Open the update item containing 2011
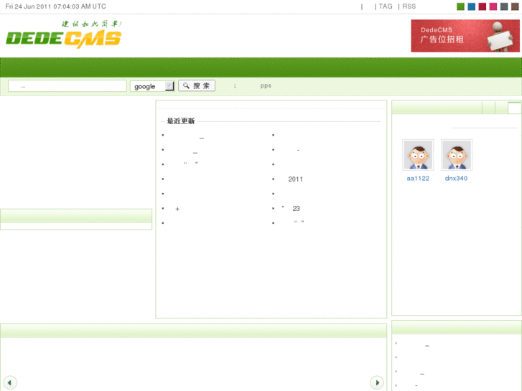Image resolution: width=522 pixels, height=391 pixels. (296, 179)
